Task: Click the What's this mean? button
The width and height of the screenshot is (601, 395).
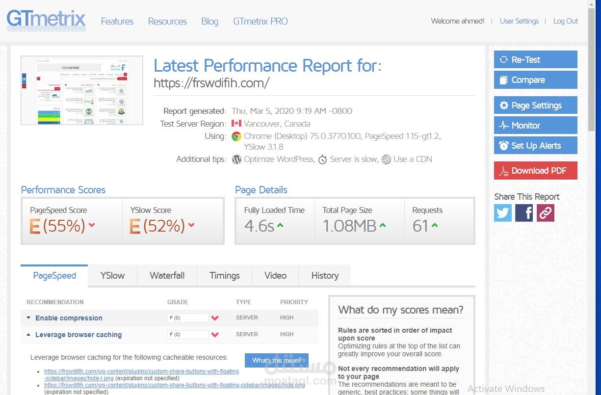Action: coord(277,361)
